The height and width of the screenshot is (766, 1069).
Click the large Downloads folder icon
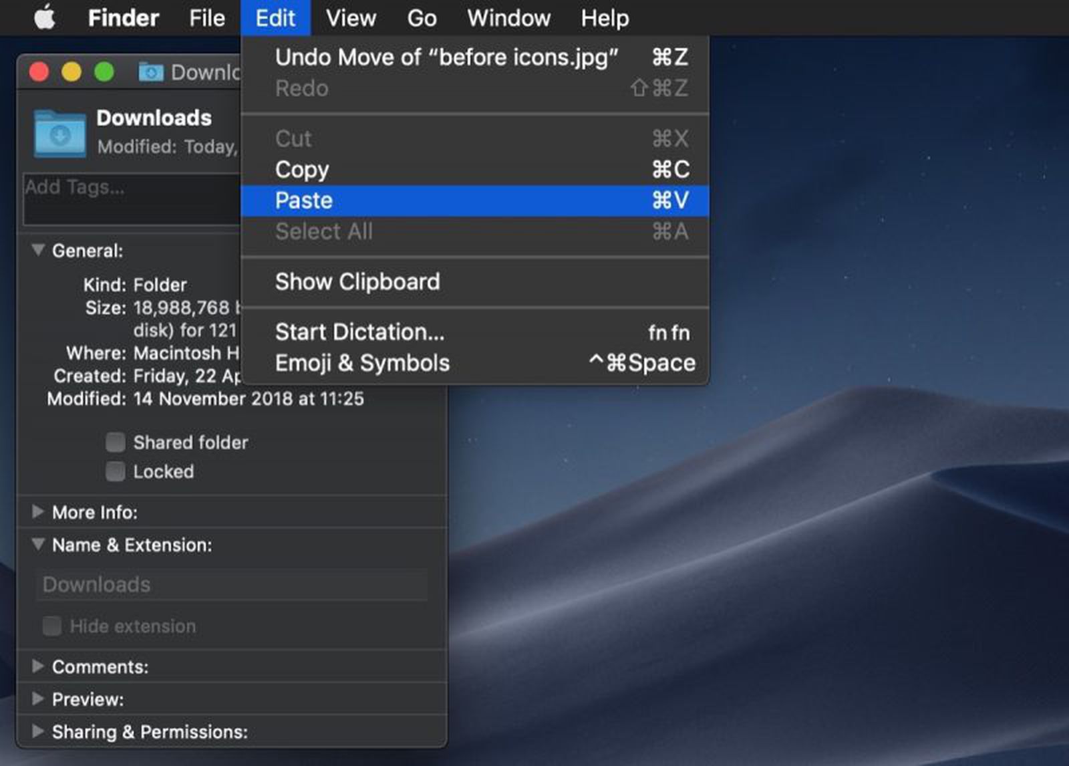pyautogui.click(x=58, y=132)
